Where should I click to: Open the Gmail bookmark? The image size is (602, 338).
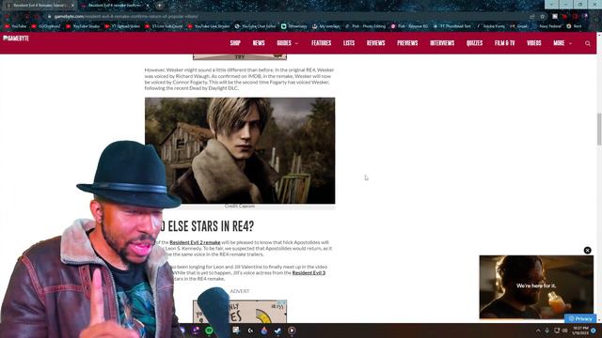pos(518,26)
